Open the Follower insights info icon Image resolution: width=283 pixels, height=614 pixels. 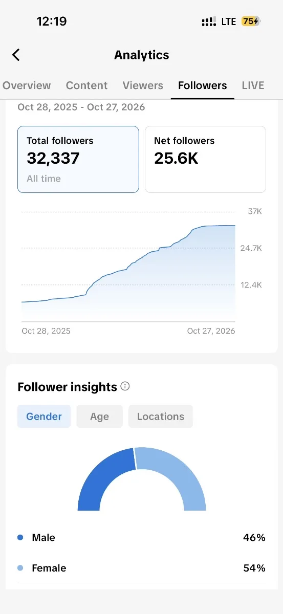click(x=125, y=386)
